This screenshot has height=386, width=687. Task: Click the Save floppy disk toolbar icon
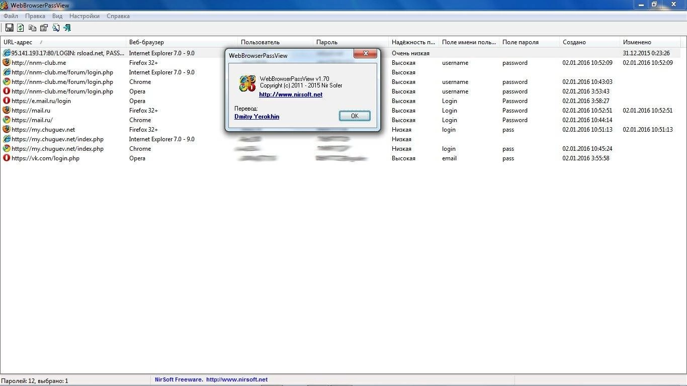9,28
